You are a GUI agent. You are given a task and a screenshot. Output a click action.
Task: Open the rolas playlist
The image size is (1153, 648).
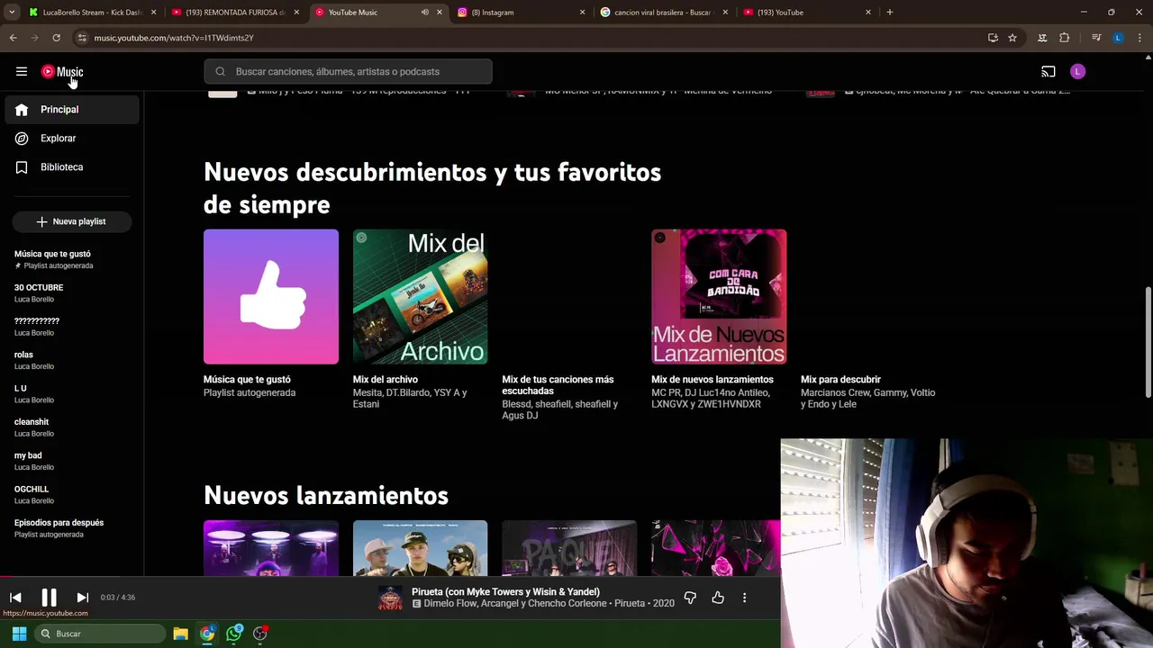(72, 360)
